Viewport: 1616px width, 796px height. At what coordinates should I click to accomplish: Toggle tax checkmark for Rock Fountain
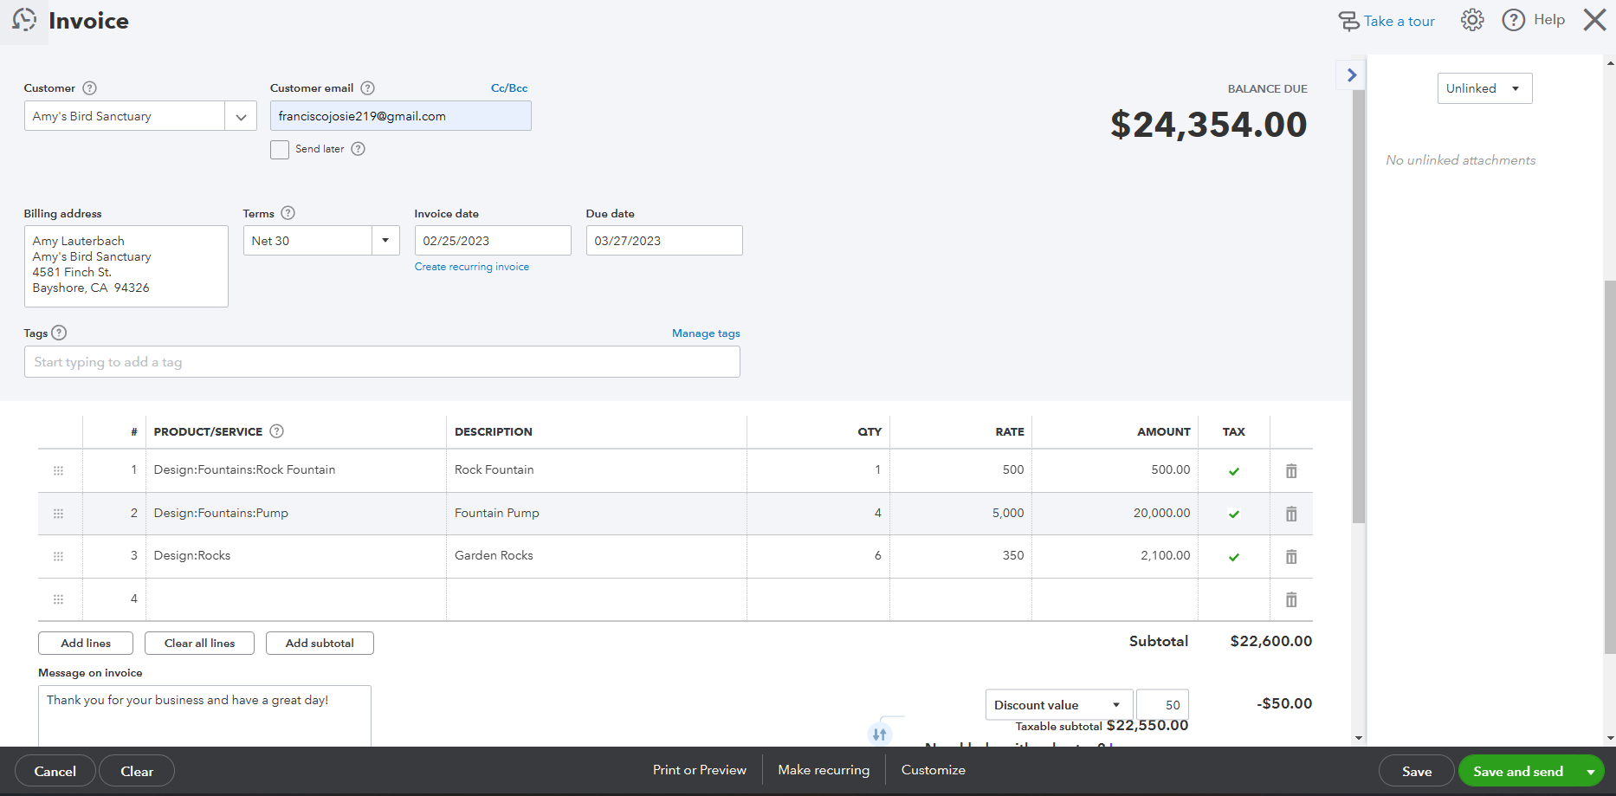tap(1234, 471)
